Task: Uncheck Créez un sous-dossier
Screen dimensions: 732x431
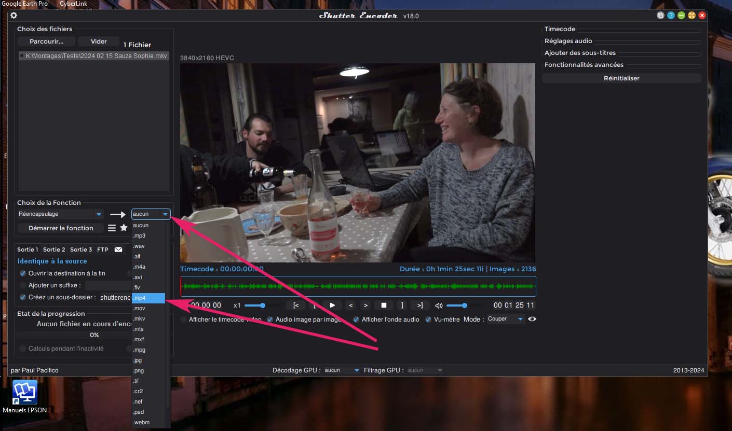Action: click(x=23, y=297)
